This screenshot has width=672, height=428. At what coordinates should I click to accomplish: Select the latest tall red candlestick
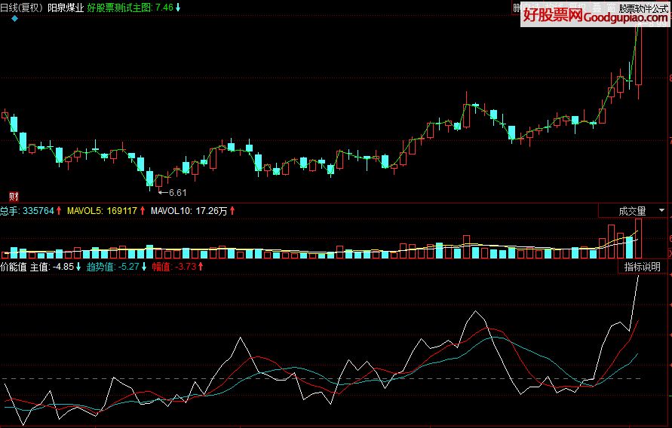(x=639, y=56)
